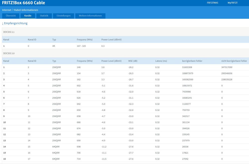Click the active Kanäle tab
249x164 pixels.
(28, 16)
